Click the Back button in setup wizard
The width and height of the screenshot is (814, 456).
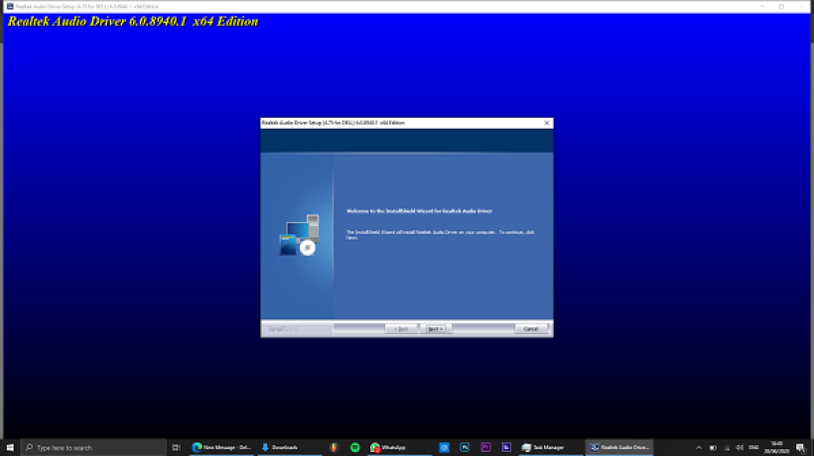pos(401,329)
